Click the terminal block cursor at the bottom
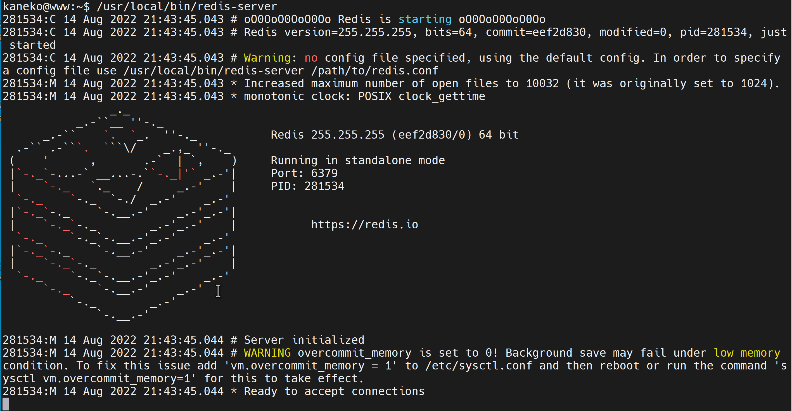 pyautogui.click(x=6, y=404)
